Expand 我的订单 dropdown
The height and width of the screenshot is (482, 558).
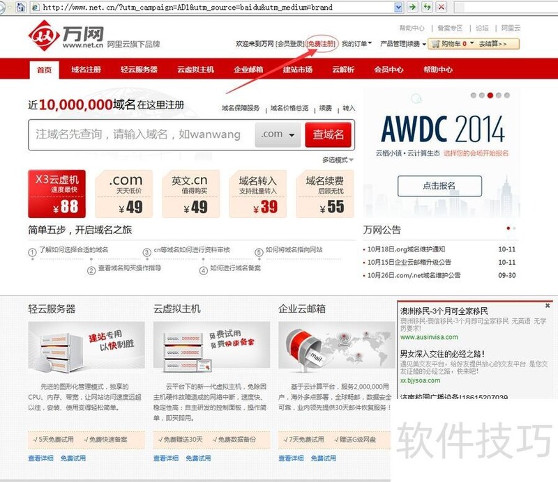point(356,44)
